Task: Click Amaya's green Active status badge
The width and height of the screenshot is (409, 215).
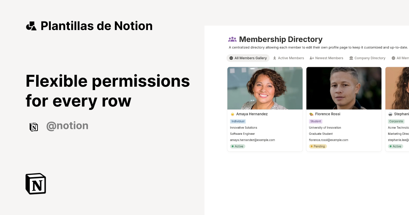Action: tap(238, 146)
